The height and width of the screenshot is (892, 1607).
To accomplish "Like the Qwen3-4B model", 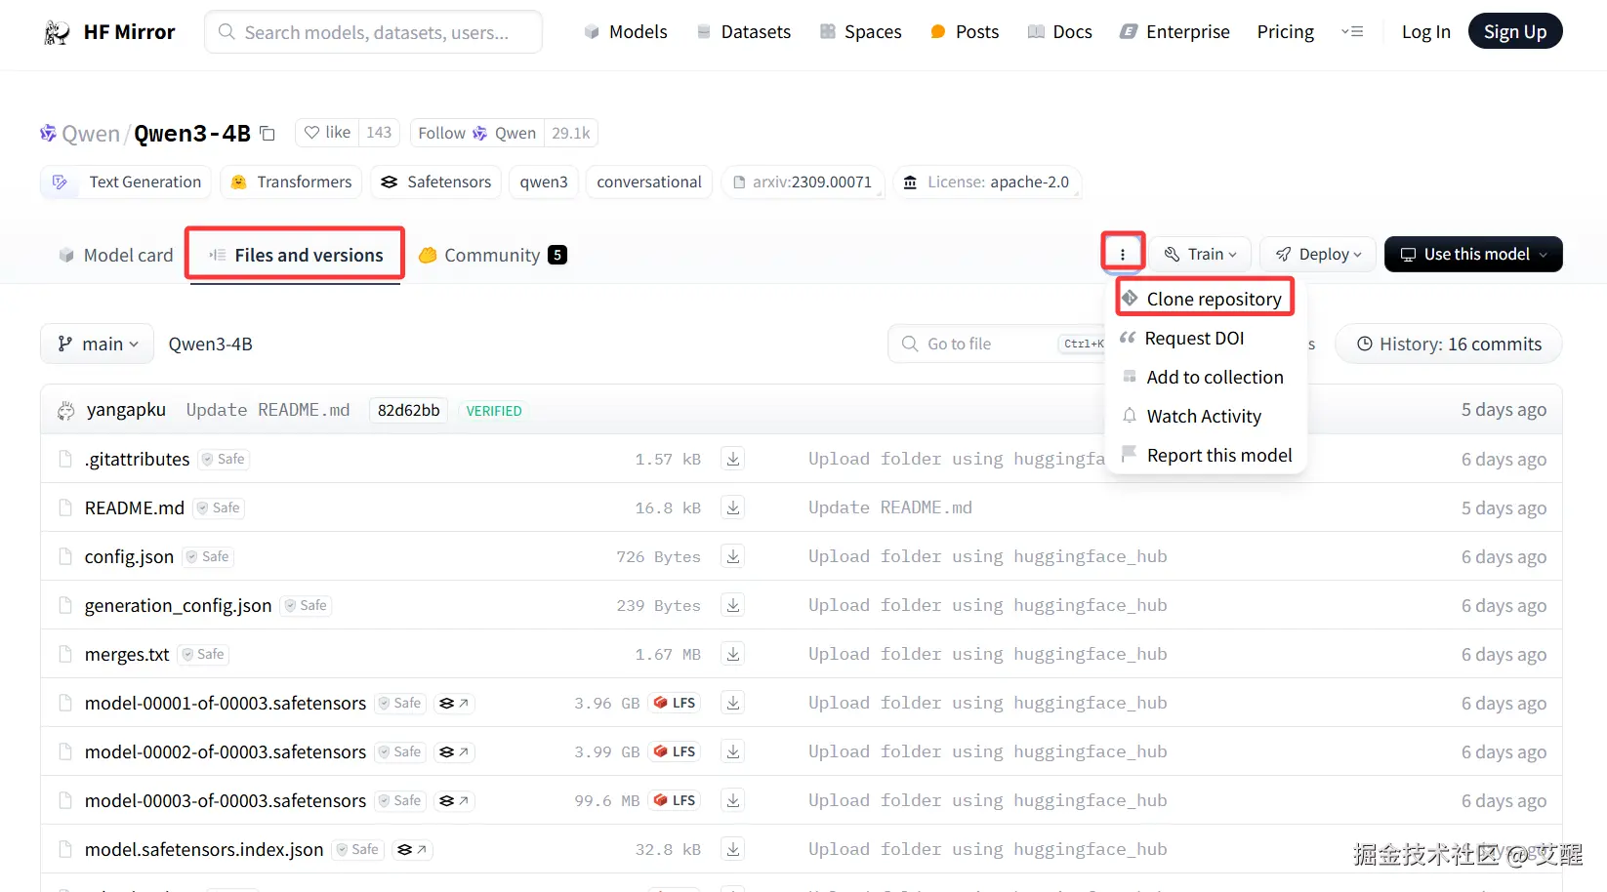I will pyautogui.click(x=327, y=133).
